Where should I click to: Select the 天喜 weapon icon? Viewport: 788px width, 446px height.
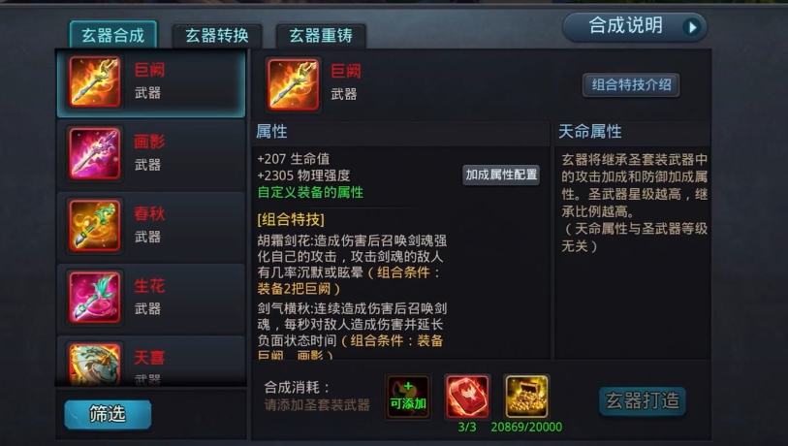click(95, 365)
